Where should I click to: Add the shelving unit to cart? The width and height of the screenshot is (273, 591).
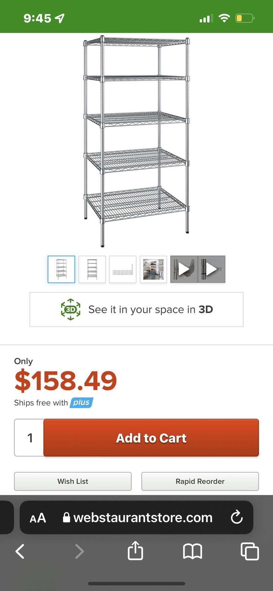click(151, 438)
